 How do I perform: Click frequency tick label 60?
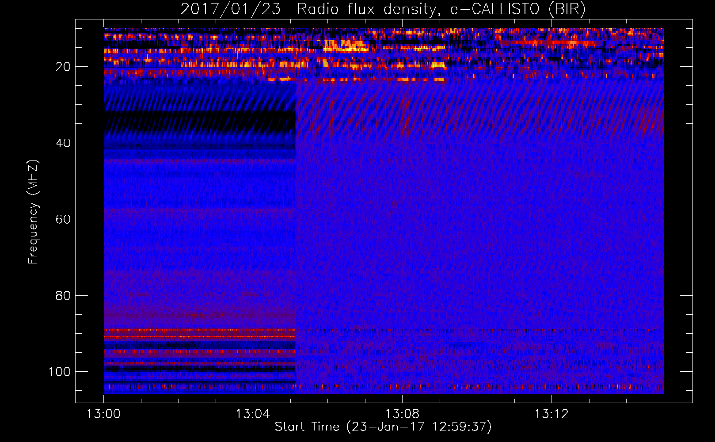[63, 219]
